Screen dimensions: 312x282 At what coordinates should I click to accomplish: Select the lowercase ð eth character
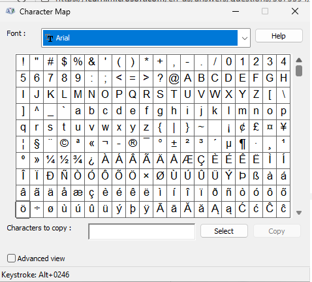coord(215,193)
